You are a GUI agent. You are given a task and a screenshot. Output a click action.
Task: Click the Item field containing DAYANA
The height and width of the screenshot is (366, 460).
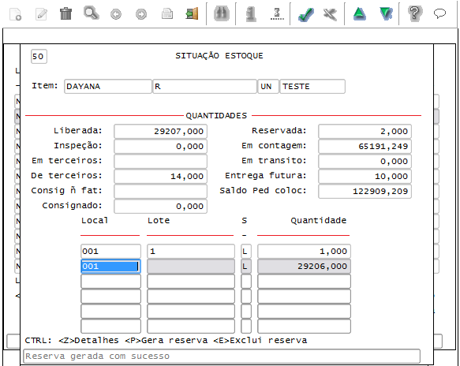coord(108,87)
